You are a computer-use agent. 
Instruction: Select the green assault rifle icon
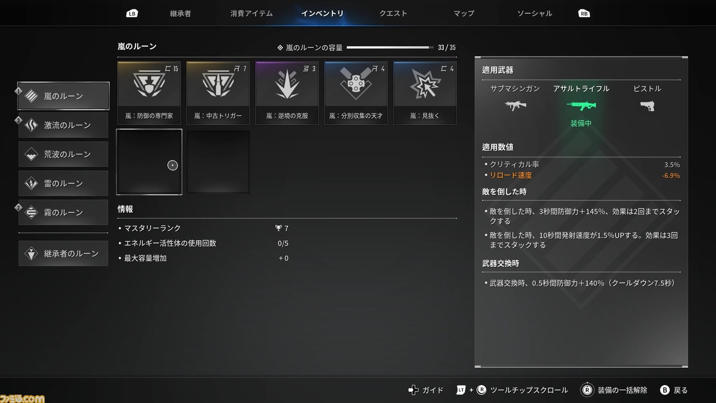581,106
